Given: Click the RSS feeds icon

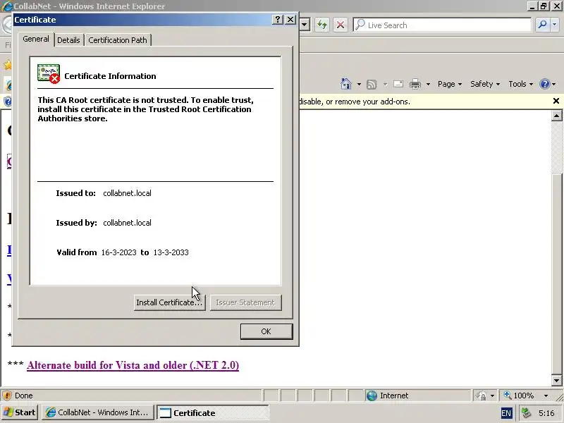Looking at the screenshot, I should tap(372, 84).
